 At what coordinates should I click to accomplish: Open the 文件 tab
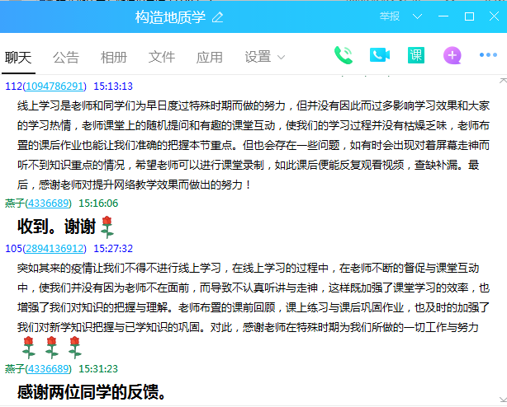[x=162, y=58]
